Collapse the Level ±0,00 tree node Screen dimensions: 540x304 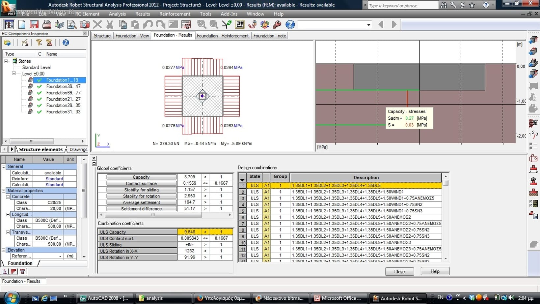(x=14, y=74)
